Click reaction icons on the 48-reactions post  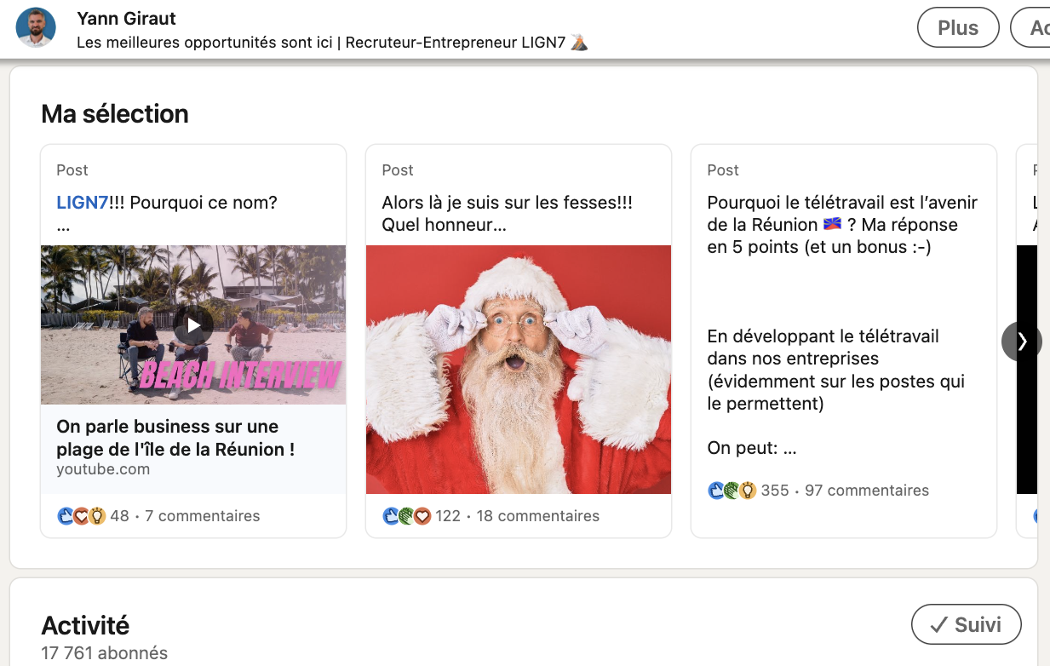tap(82, 516)
